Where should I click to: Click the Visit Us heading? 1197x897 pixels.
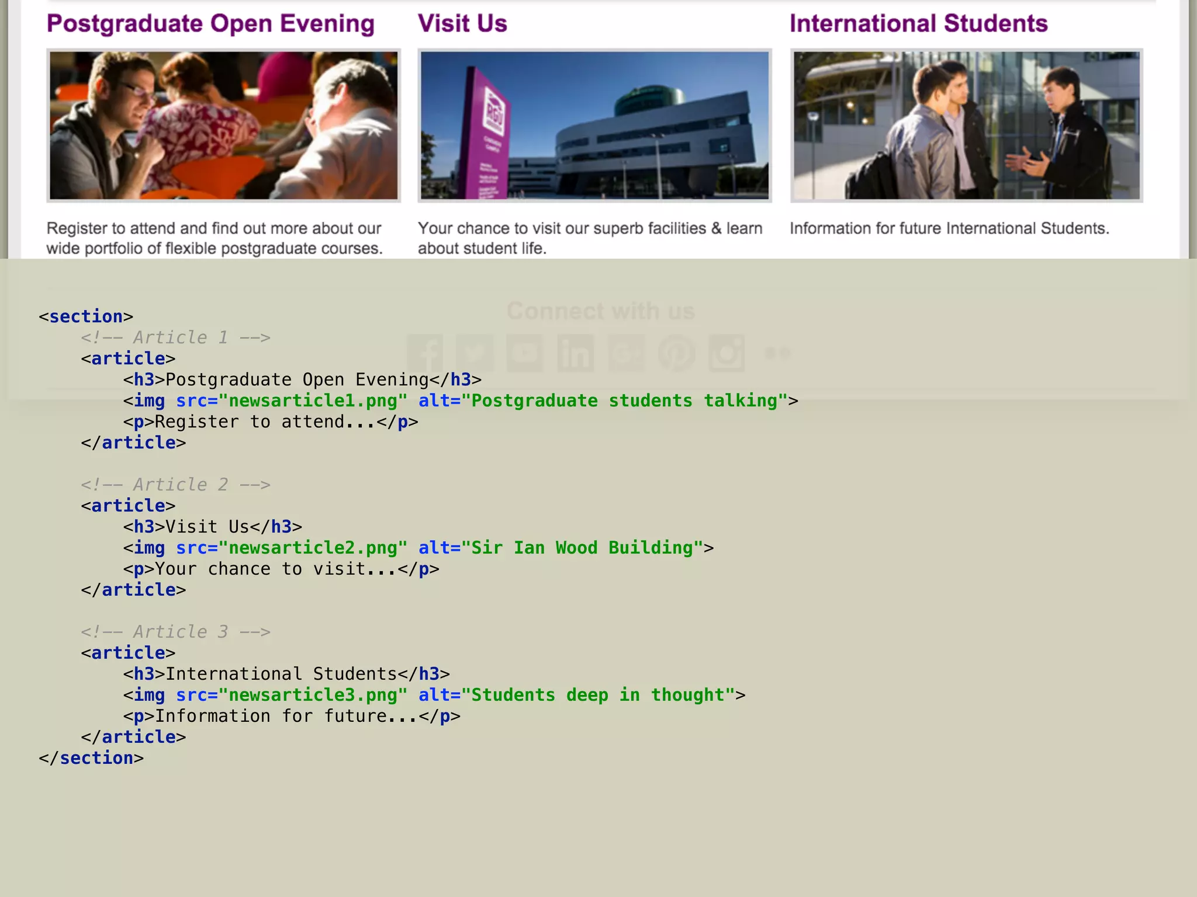462,24
